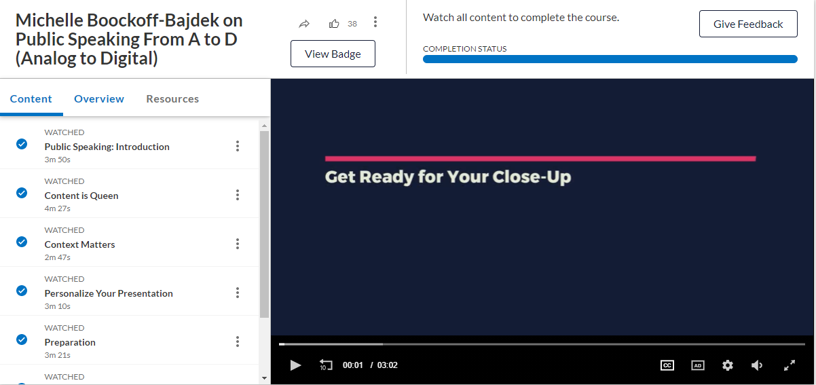
Task: Click the '38' likes count
Action: 352,24
